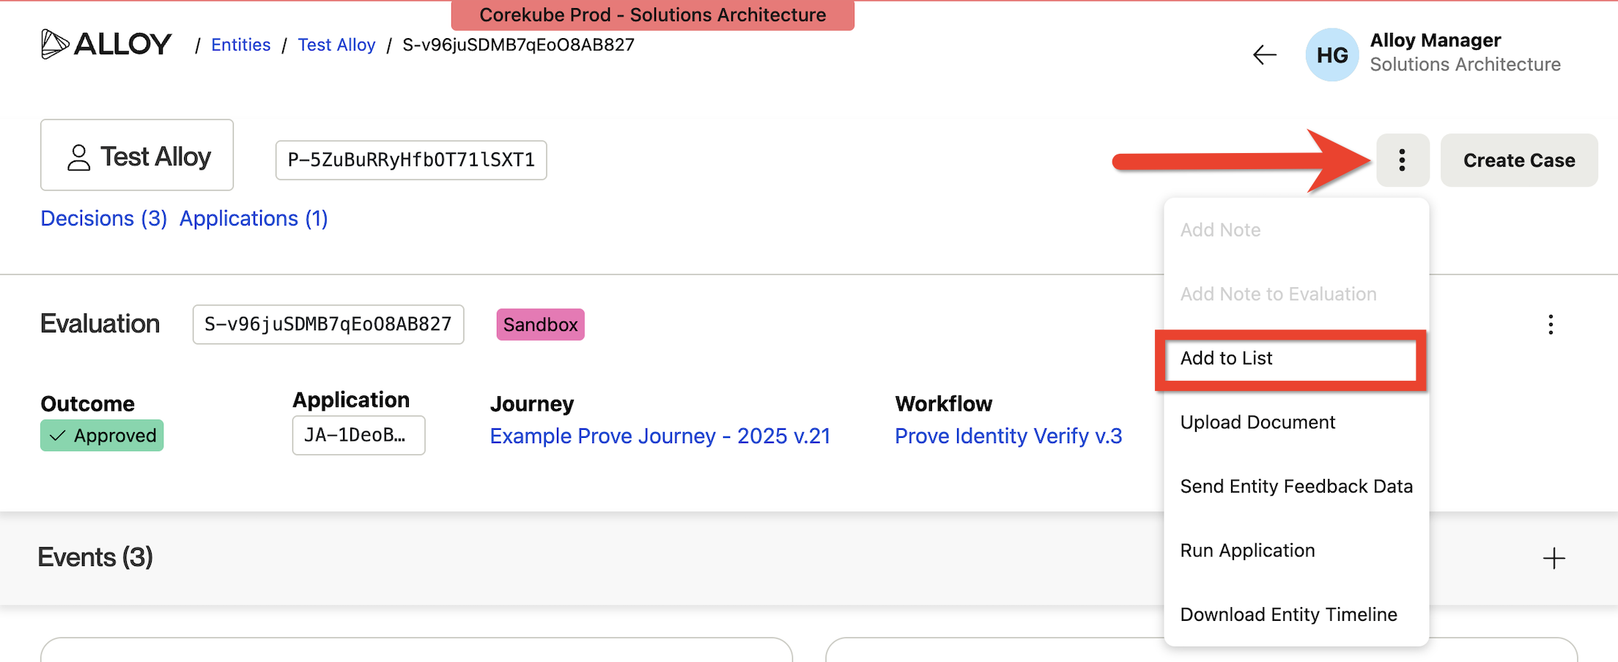Screen dimensions: 1618x662
Task: Click the JA-1DeoB application token field
Action: pyautogui.click(x=358, y=436)
